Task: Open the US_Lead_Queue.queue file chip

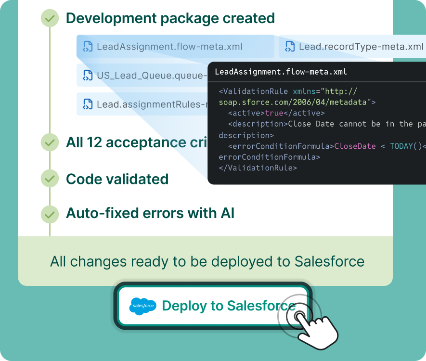Action: 142,75
